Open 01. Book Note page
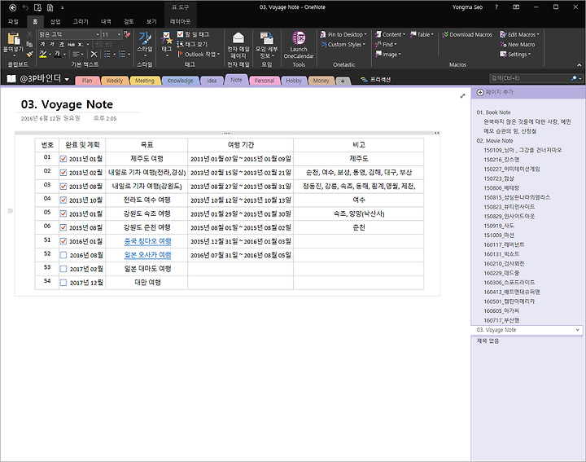The image size is (586, 462). 493,112
